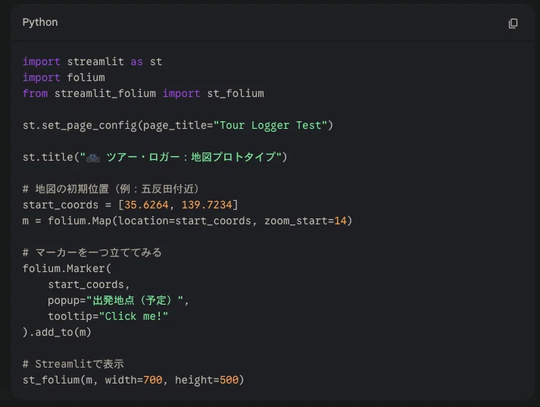Screen dimensions: 540x407
Task: Click the height value 500
Action: pyautogui.click(x=229, y=380)
